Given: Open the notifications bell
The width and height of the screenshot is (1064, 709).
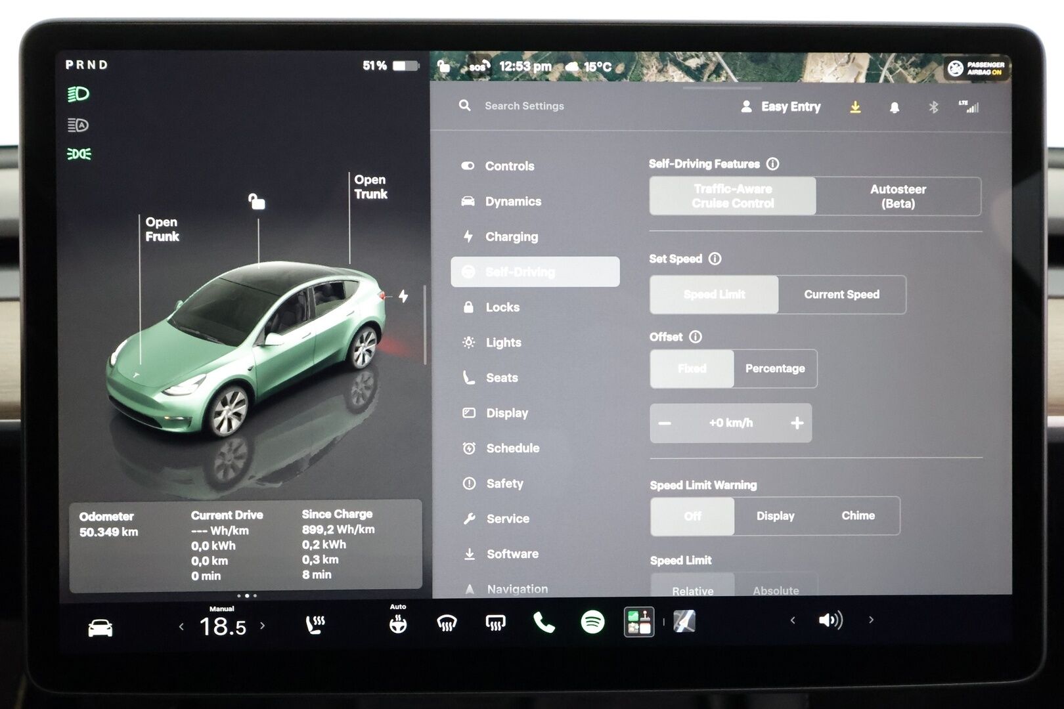Looking at the screenshot, I should pos(894,107).
